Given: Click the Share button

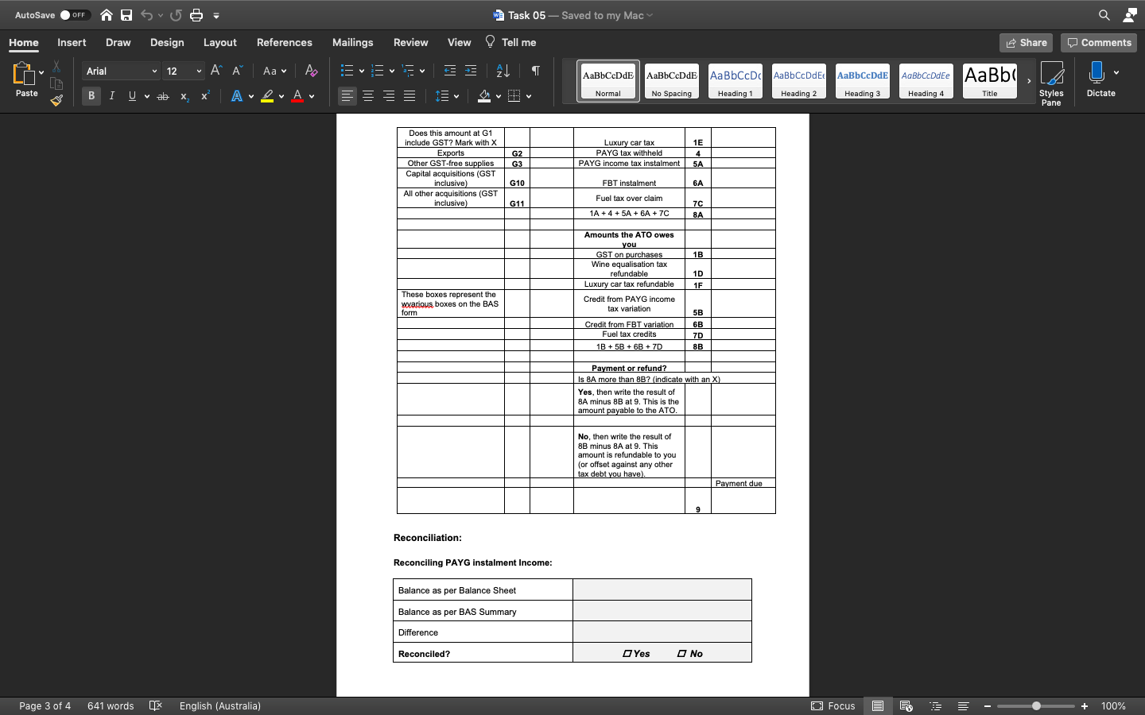Looking at the screenshot, I should pyautogui.click(x=1026, y=43).
